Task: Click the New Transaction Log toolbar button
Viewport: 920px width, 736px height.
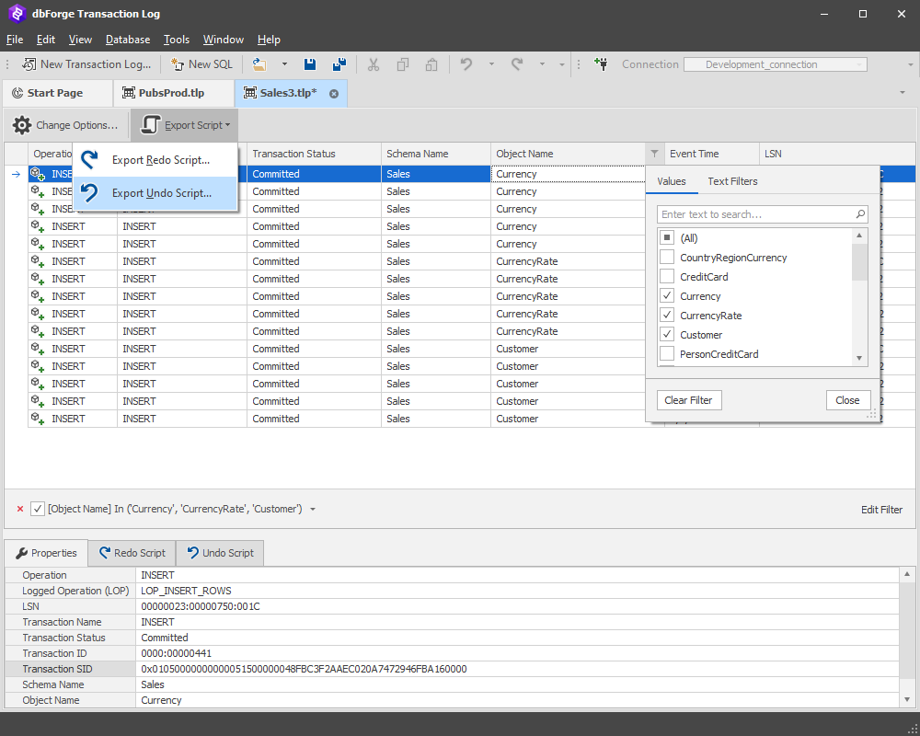Action: tap(86, 64)
